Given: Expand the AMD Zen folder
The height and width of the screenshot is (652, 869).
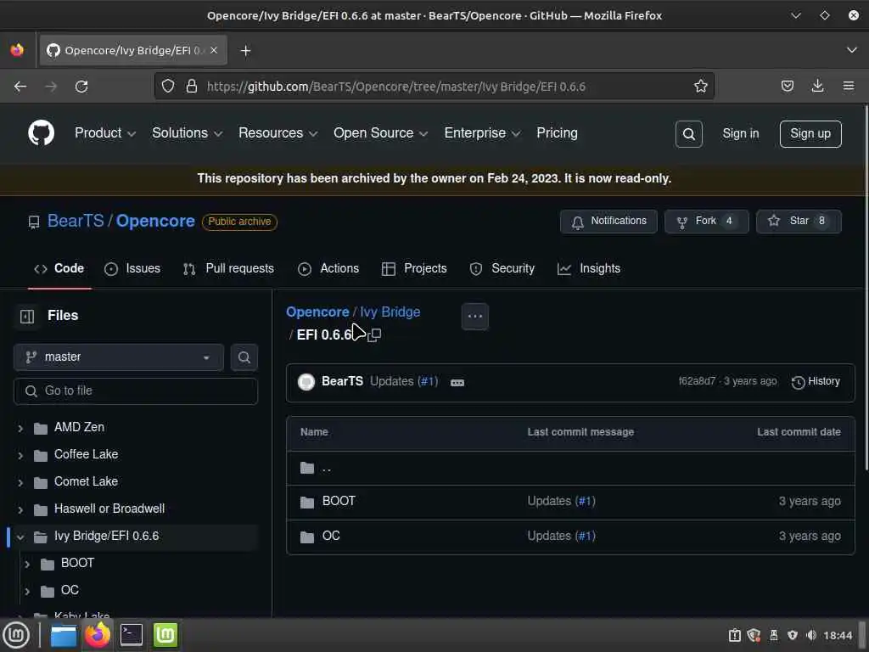Looking at the screenshot, I should pos(20,428).
